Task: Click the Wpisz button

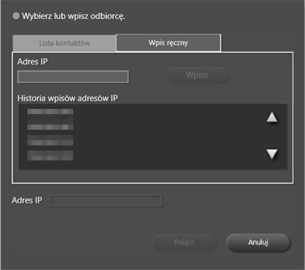Action: (198, 75)
